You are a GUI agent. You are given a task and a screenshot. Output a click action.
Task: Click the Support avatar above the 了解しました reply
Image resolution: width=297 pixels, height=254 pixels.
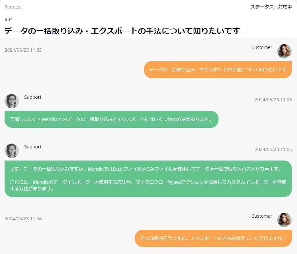12,101
